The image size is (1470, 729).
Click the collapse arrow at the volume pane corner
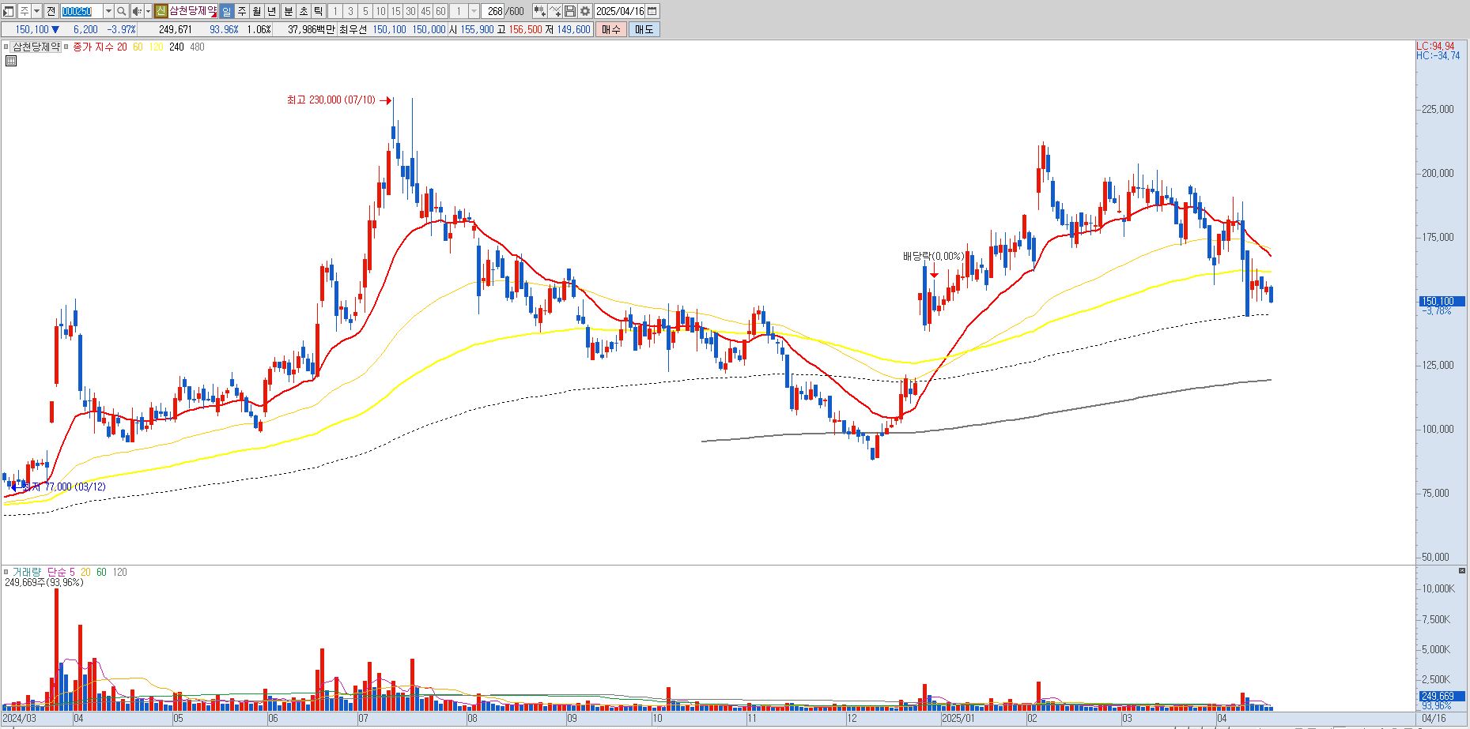[x=1461, y=570]
